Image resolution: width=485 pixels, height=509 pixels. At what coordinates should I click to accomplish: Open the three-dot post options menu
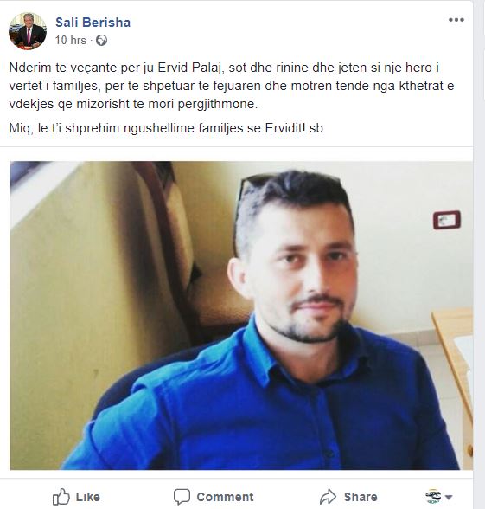(456, 20)
